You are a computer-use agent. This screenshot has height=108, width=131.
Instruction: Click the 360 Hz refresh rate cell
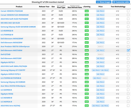pyautogui.click(x=74, y=66)
